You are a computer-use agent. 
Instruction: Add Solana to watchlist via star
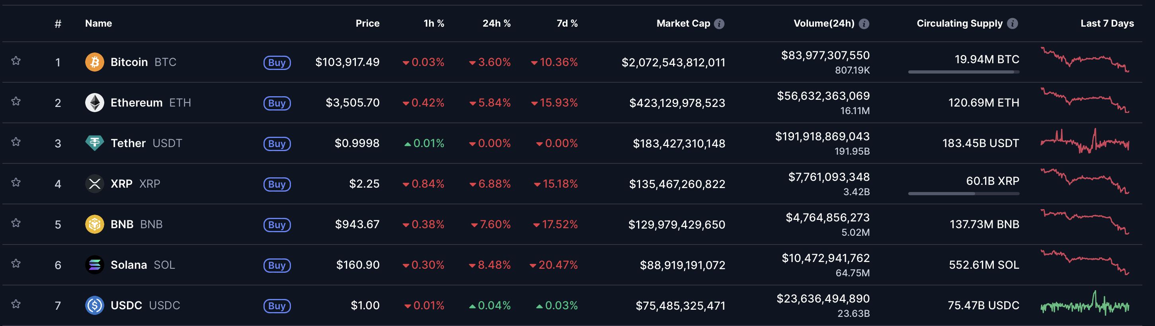(16, 263)
